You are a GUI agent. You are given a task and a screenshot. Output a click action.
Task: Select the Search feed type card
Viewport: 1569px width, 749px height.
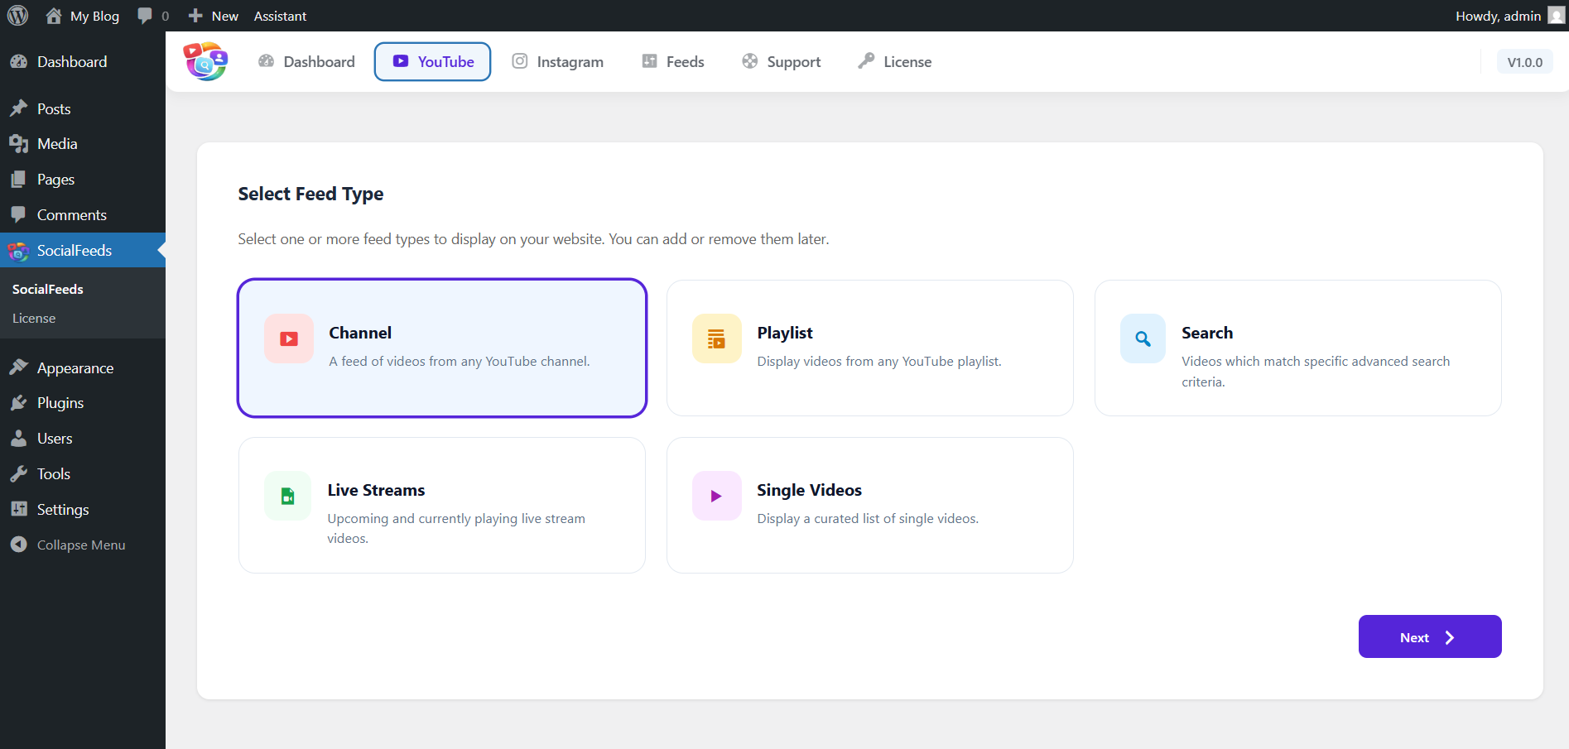tap(1297, 348)
